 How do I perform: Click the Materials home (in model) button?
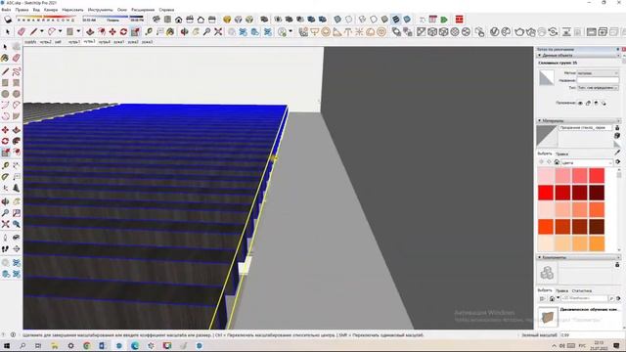pyautogui.click(x=557, y=162)
